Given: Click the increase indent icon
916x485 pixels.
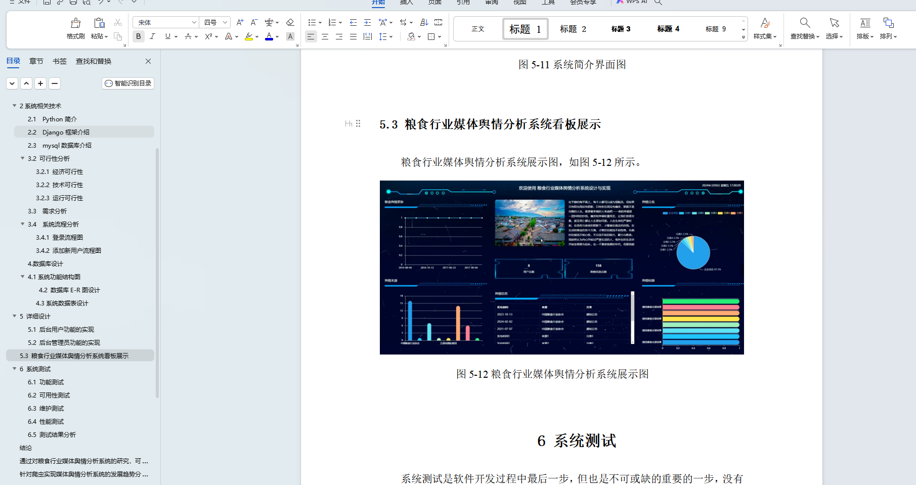Looking at the screenshot, I should tap(367, 22).
